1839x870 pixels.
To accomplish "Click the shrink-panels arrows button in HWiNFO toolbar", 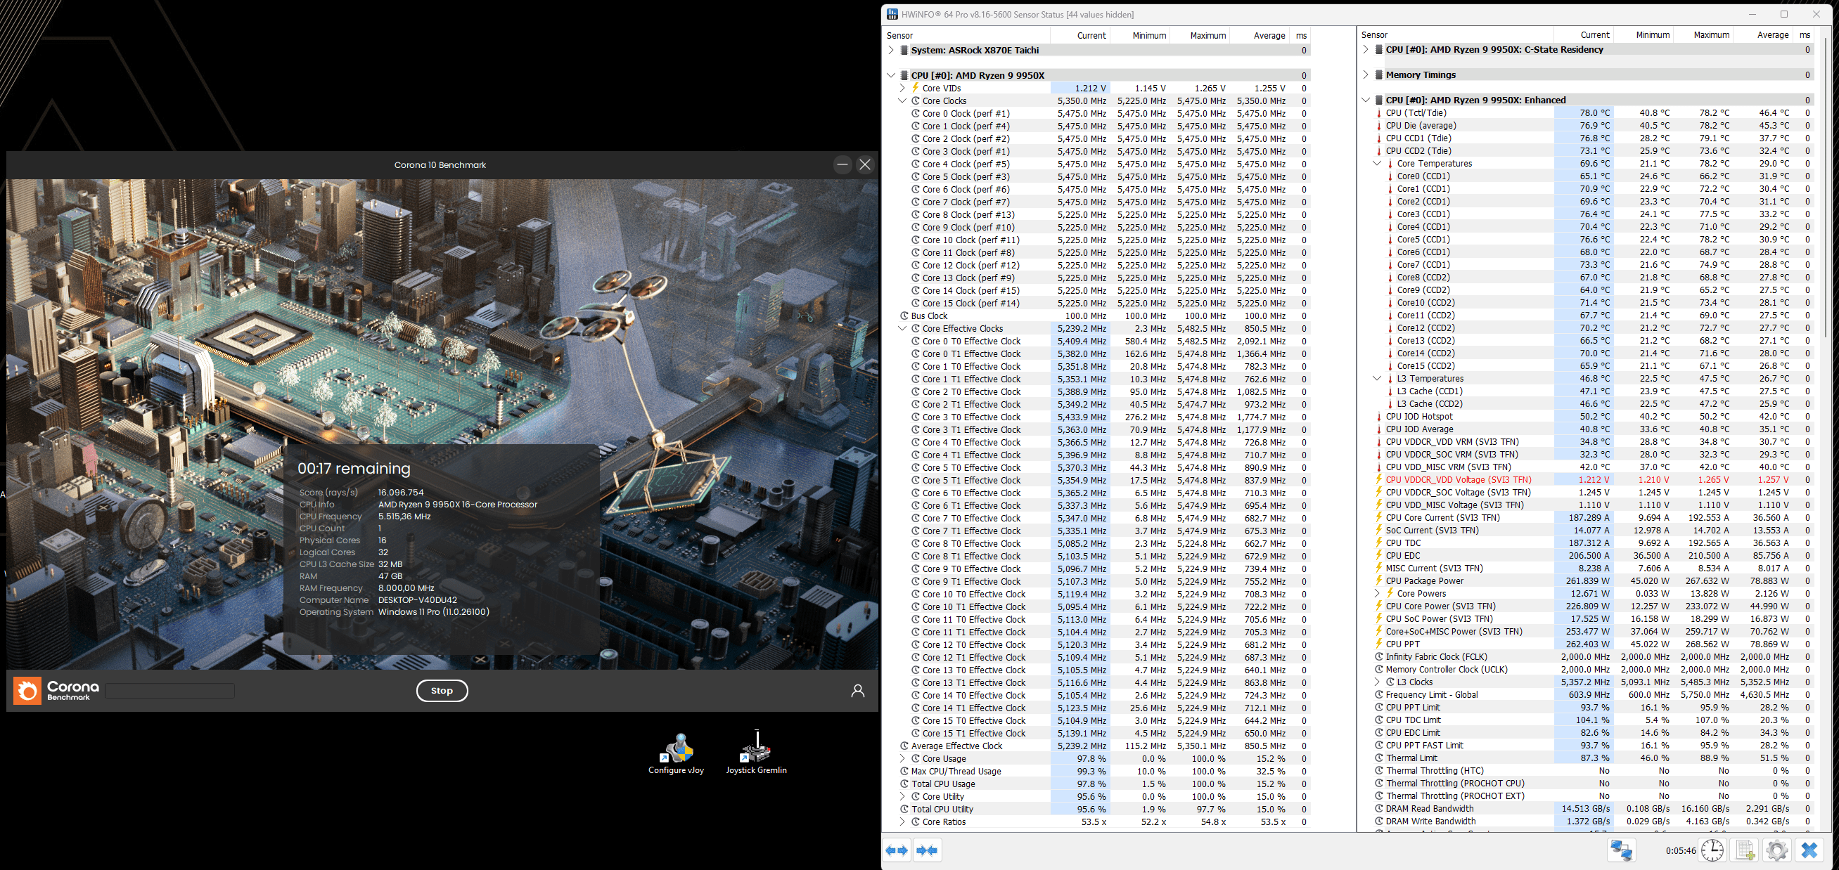I will [x=927, y=850].
